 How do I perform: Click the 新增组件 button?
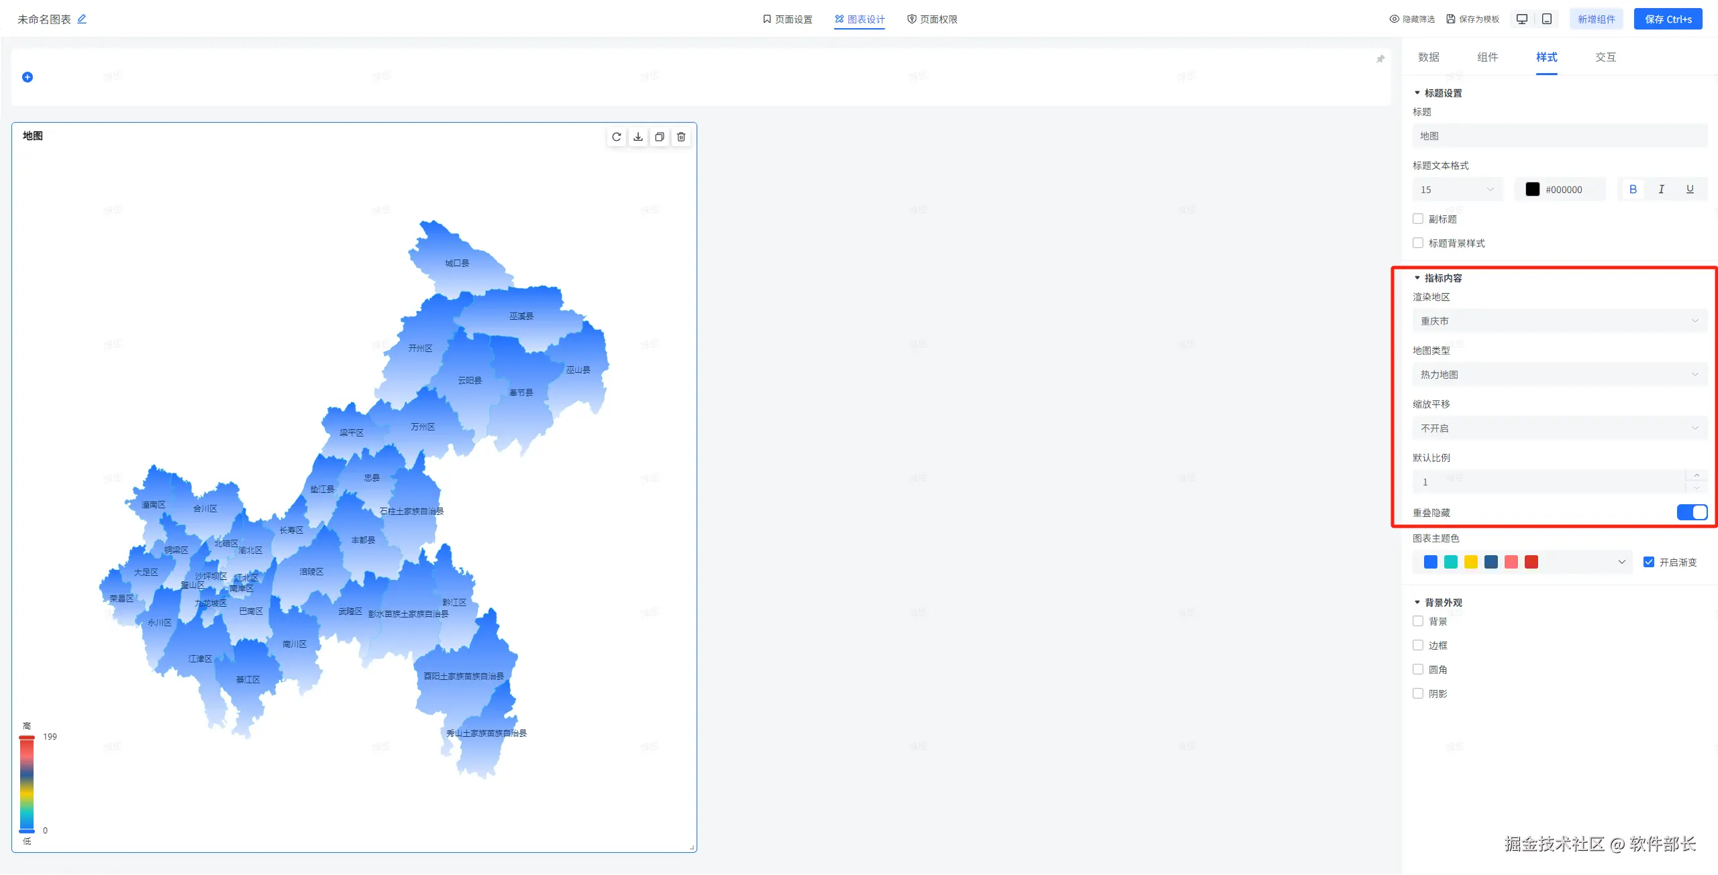[1596, 19]
